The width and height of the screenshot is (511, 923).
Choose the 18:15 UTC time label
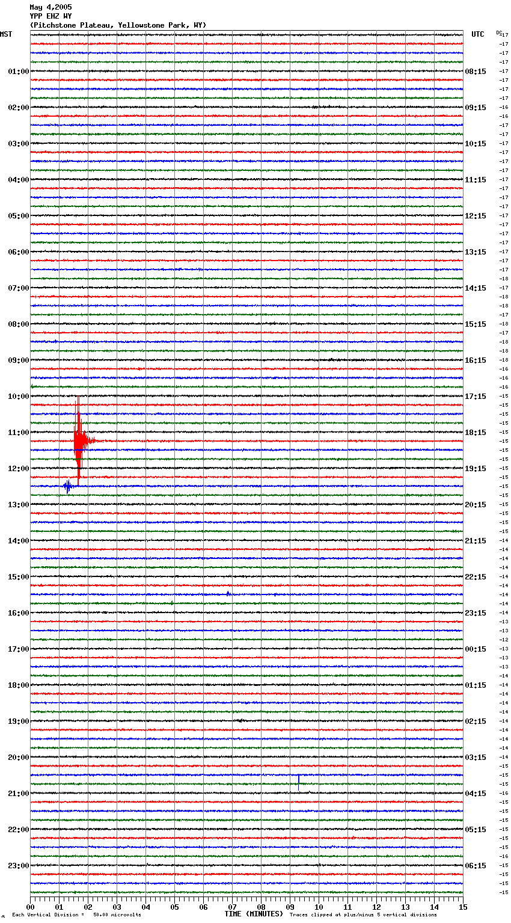pyautogui.click(x=476, y=433)
